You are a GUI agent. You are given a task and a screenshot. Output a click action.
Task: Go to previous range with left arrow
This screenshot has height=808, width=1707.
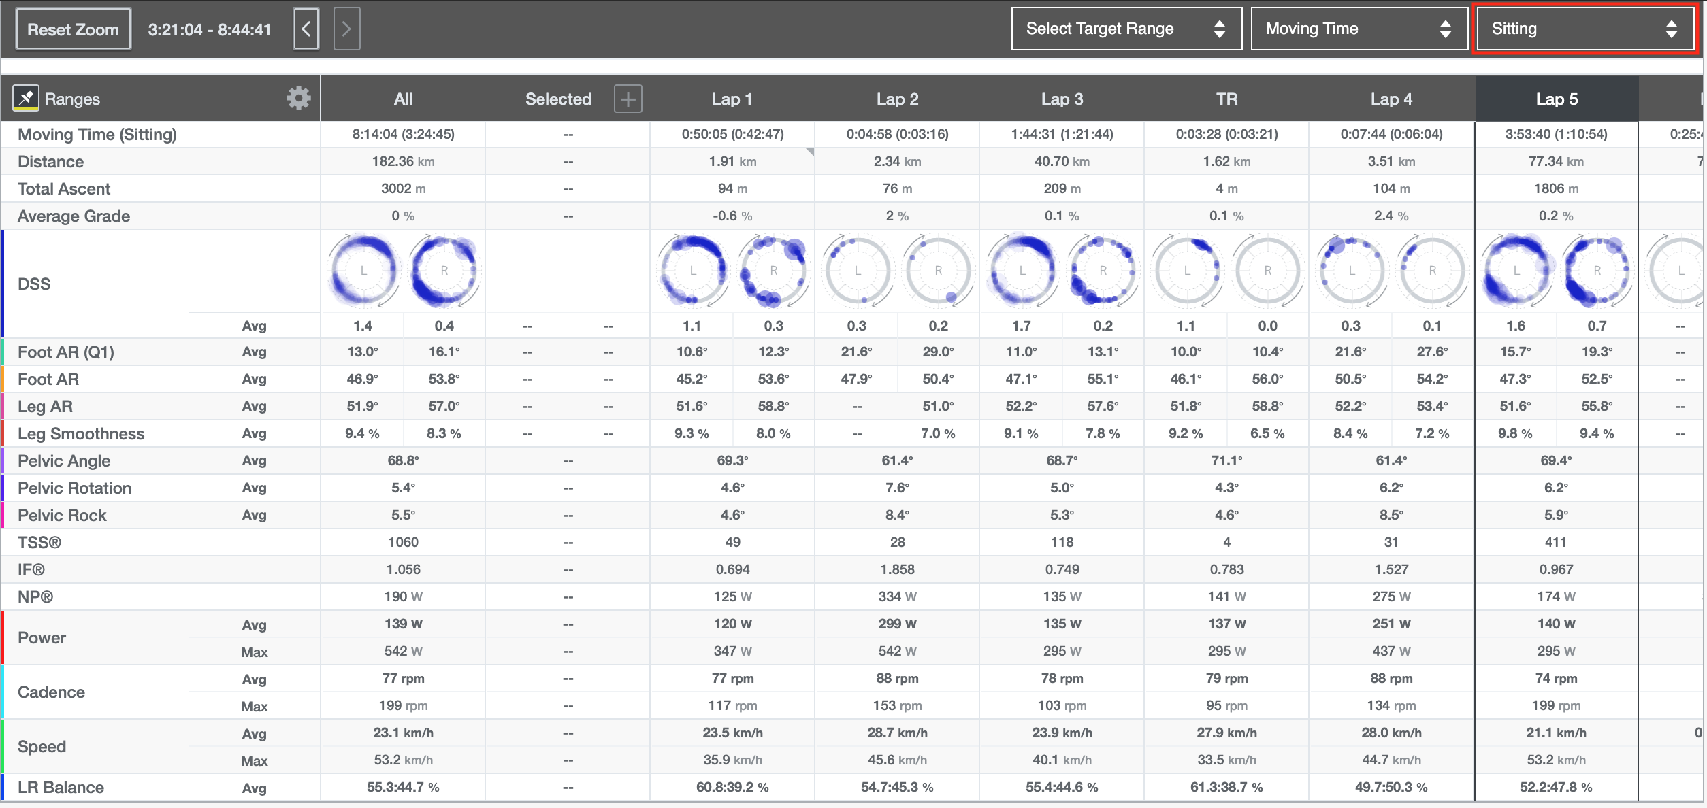coord(306,29)
